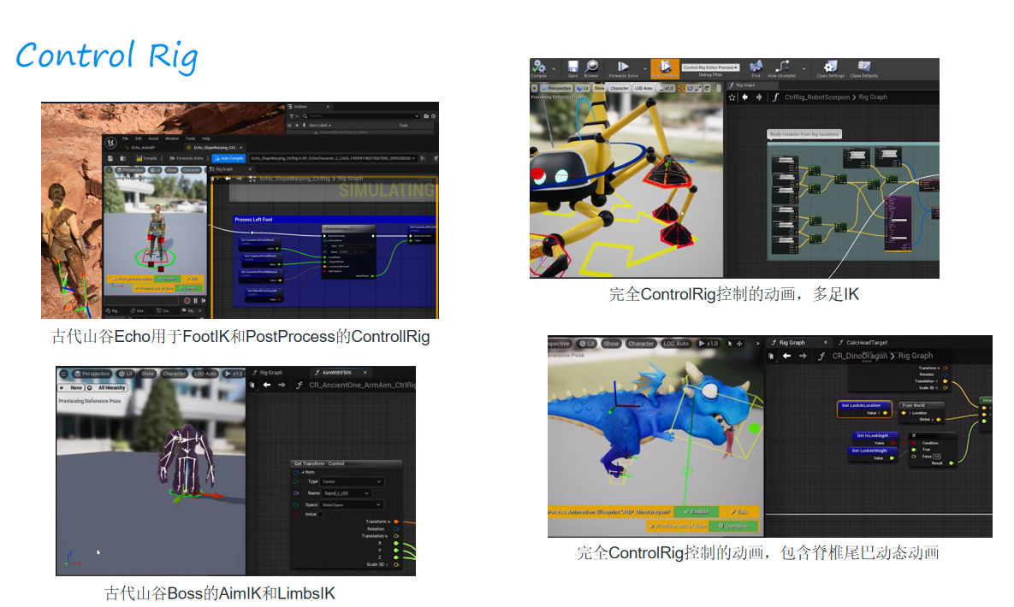
Task: Click green Compile button in DinoDragon viewport
Action: (x=732, y=526)
